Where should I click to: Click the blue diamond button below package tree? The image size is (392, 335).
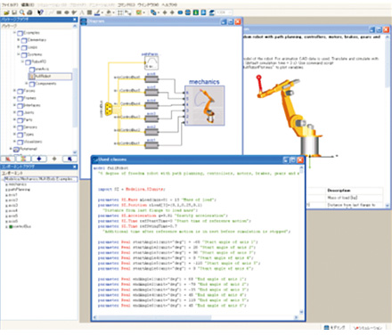pos(39,159)
